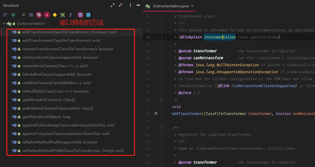Select Instrumentation interface node in Structure
Screen dimensions: 315x167
(31, 24)
